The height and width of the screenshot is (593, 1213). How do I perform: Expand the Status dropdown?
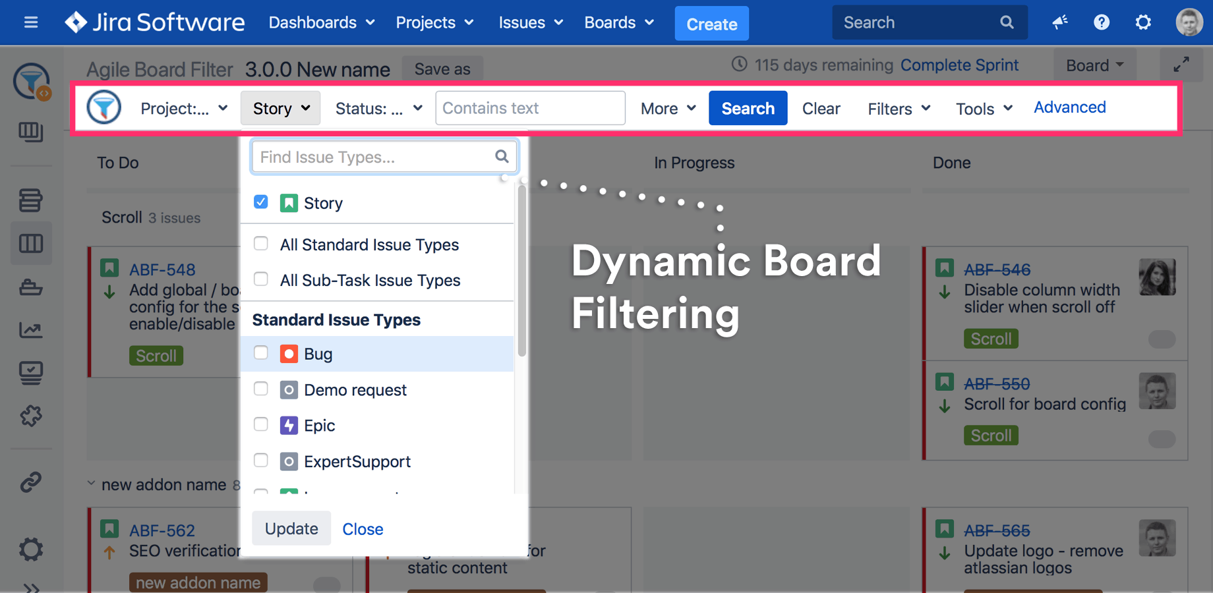[x=377, y=108]
